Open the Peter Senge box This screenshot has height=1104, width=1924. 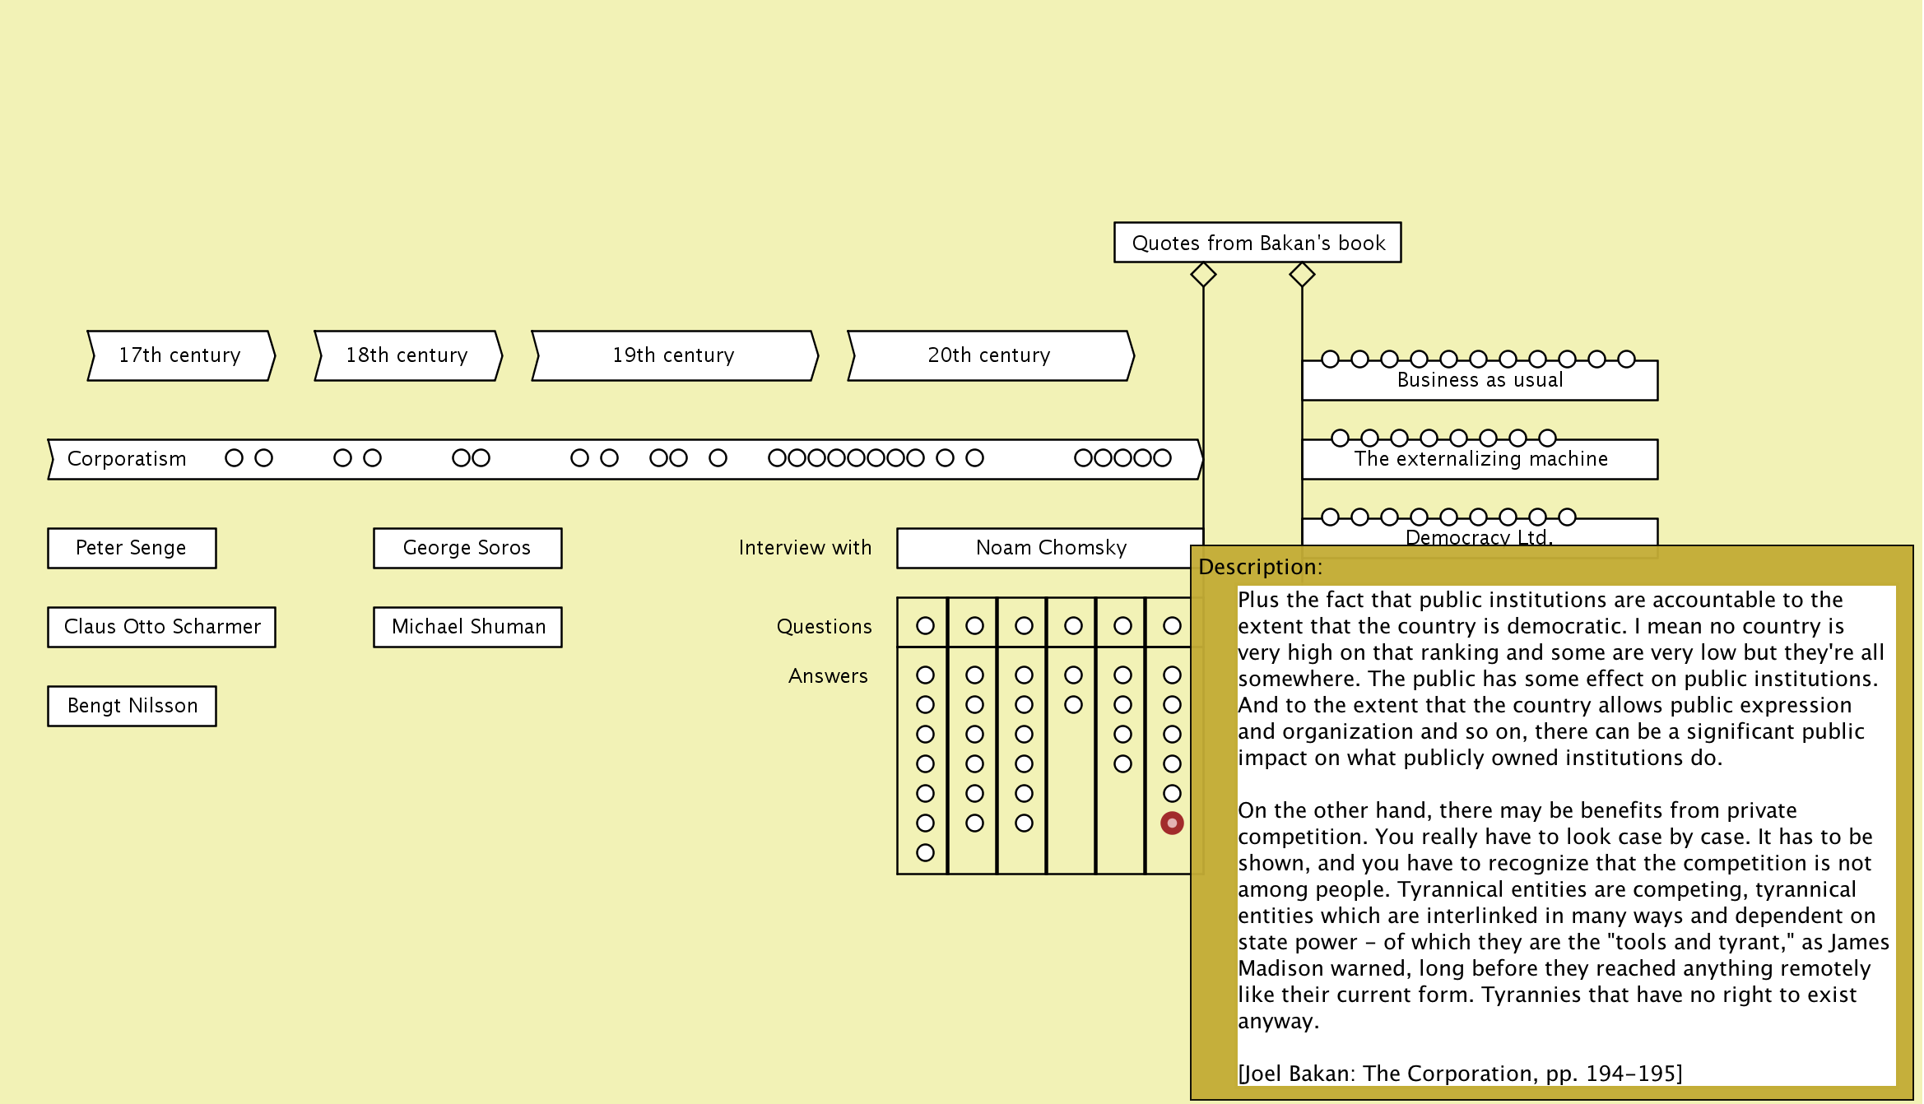(132, 548)
